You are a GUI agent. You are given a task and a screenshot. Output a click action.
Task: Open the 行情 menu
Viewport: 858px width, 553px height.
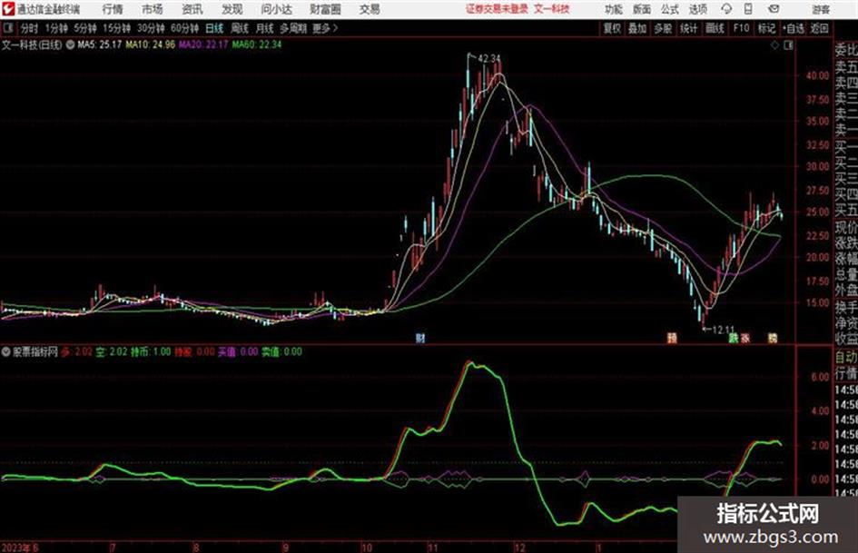[113, 9]
